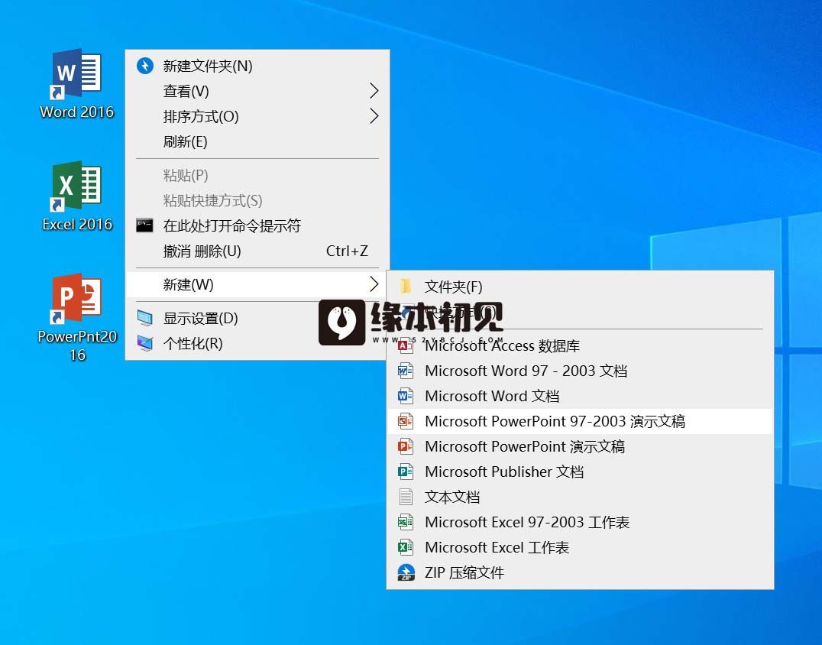Click the plain text document icon
The width and height of the screenshot is (822, 645).
[x=405, y=497]
